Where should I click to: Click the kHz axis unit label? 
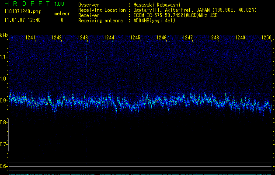pos(4,35)
